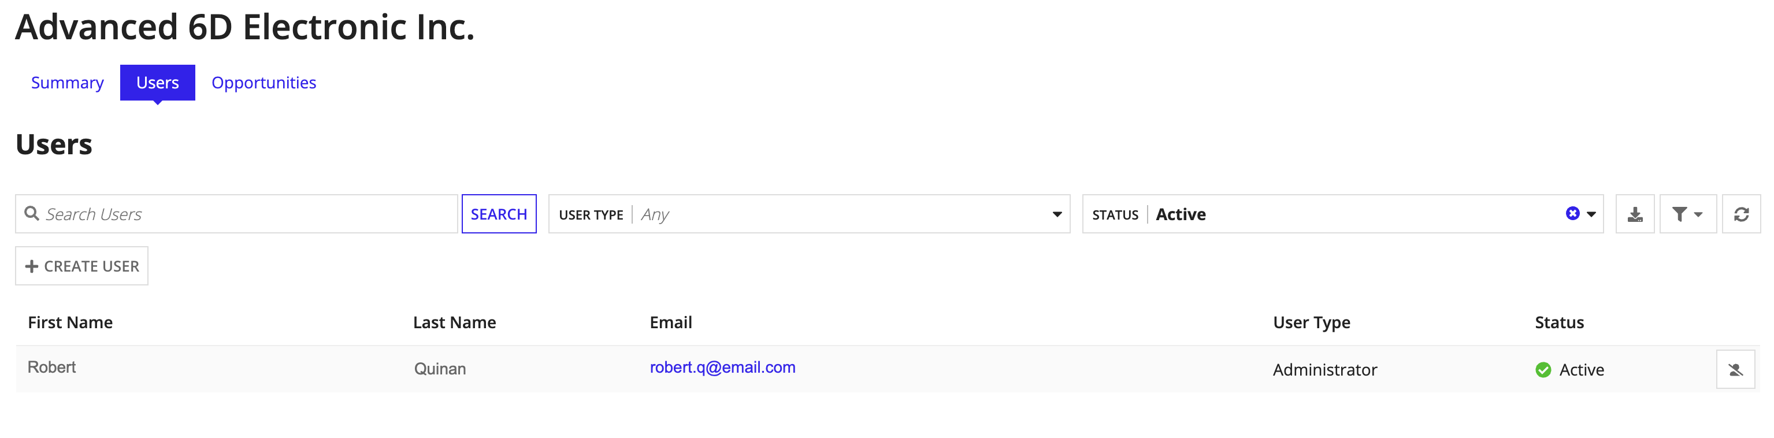
Task: Open the Status dropdown arrow
Action: pos(1591,214)
